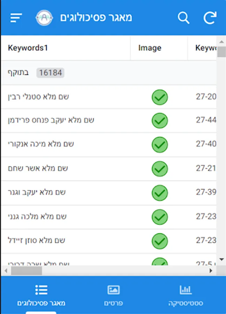This screenshot has height=314, width=226.
Task: Switch to the פרטים tab
Action: tap(114, 295)
